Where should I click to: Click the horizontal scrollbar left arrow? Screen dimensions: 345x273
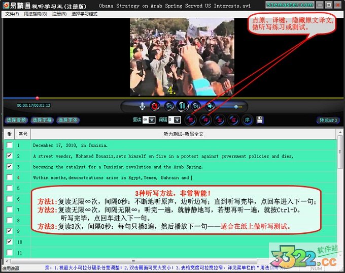click(x=7, y=261)
